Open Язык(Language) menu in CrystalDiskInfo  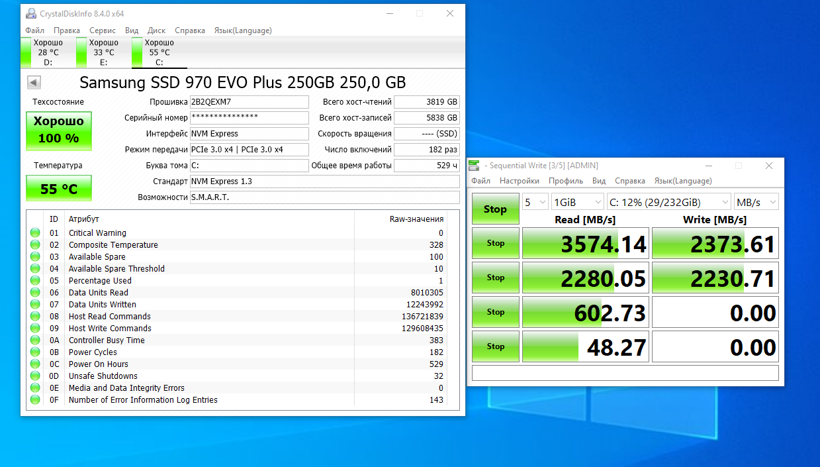pyautogui.click(x=243, y=30)
